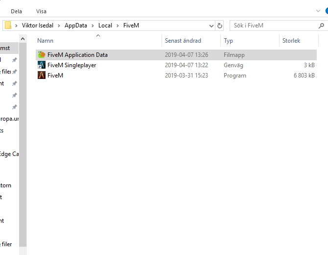Click the search magnifier icon
Image resolution: width=328 pixels, height=255 pixels.
pyautogui.click(x=321, y=25)
